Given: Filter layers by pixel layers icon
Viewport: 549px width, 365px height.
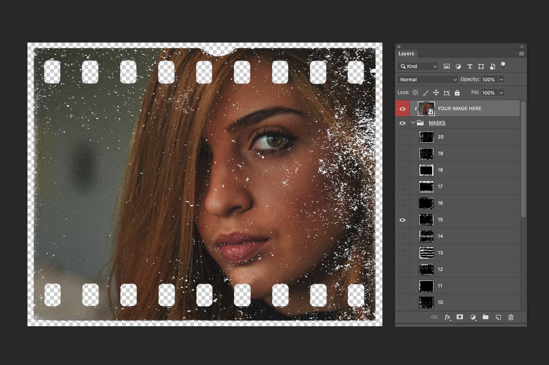Looking at the screenshot, I should coord(447,66).
